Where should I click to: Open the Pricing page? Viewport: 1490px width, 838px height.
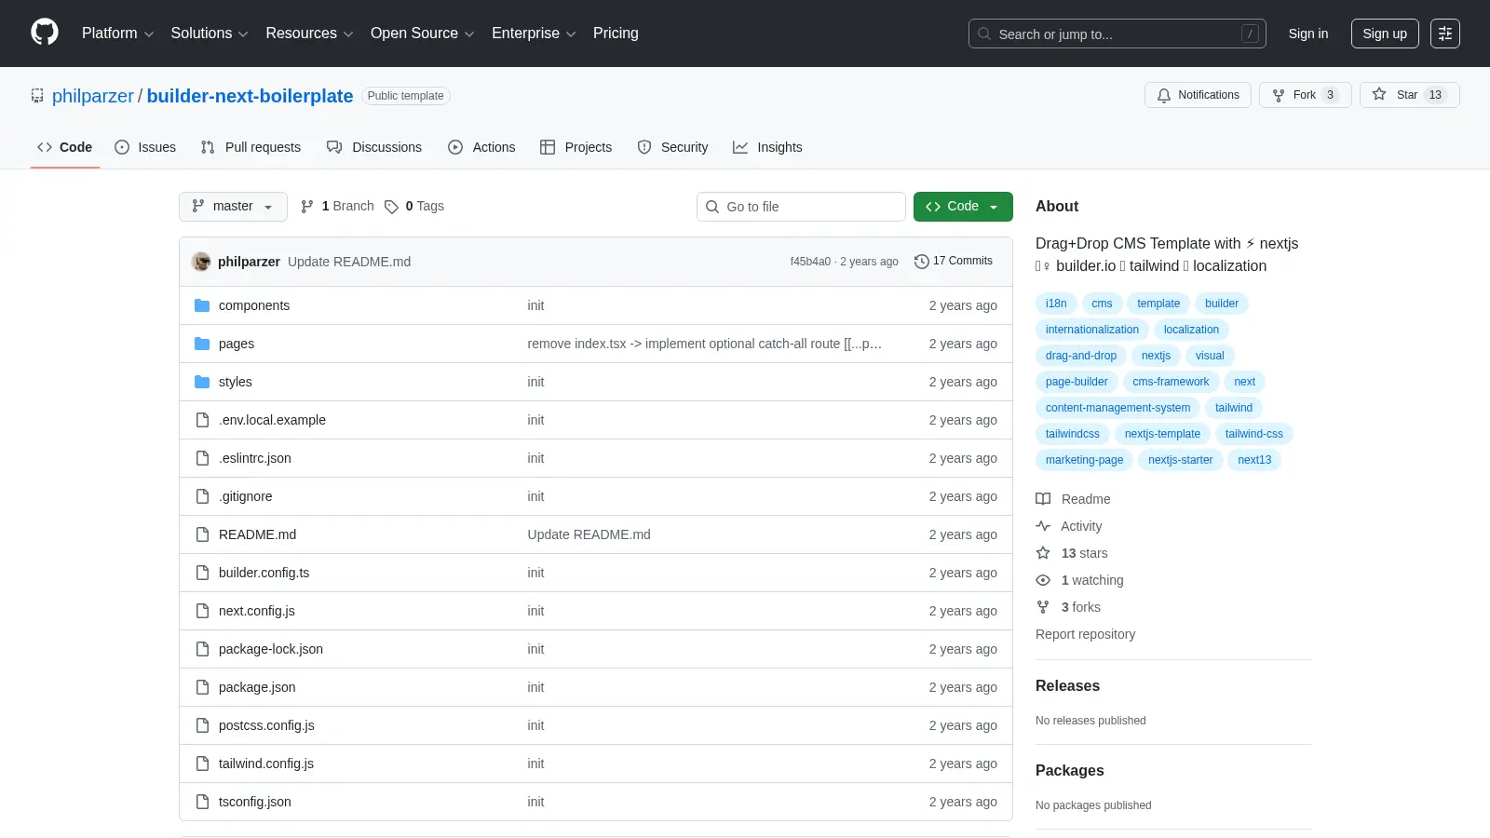click(616, 34)
